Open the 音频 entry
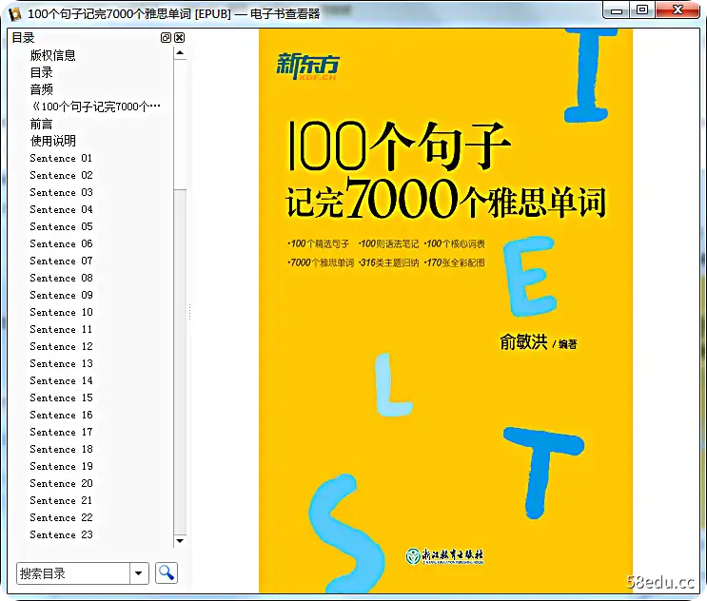Screen dimensions: 707x601 click(x=42, y=89)
